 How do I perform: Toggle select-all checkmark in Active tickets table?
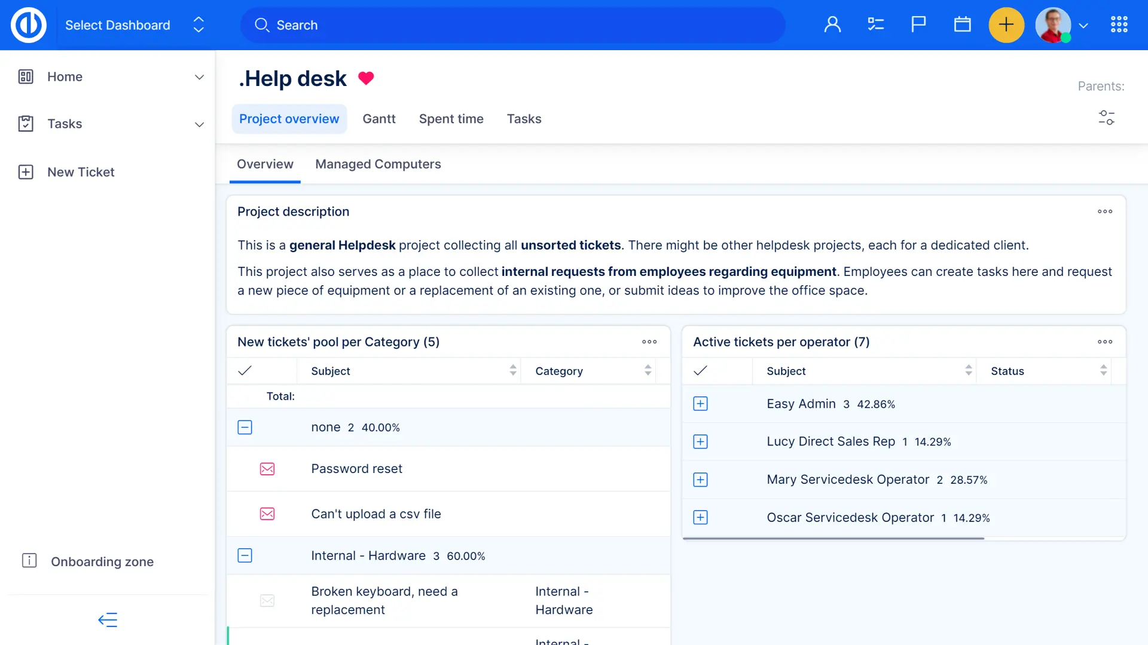click(700, 371)
